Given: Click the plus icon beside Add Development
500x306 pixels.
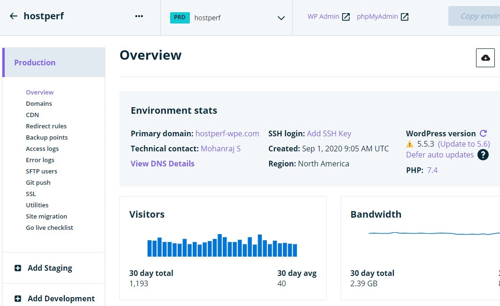Looking at the screenshot, I should [x=18, y=298].
